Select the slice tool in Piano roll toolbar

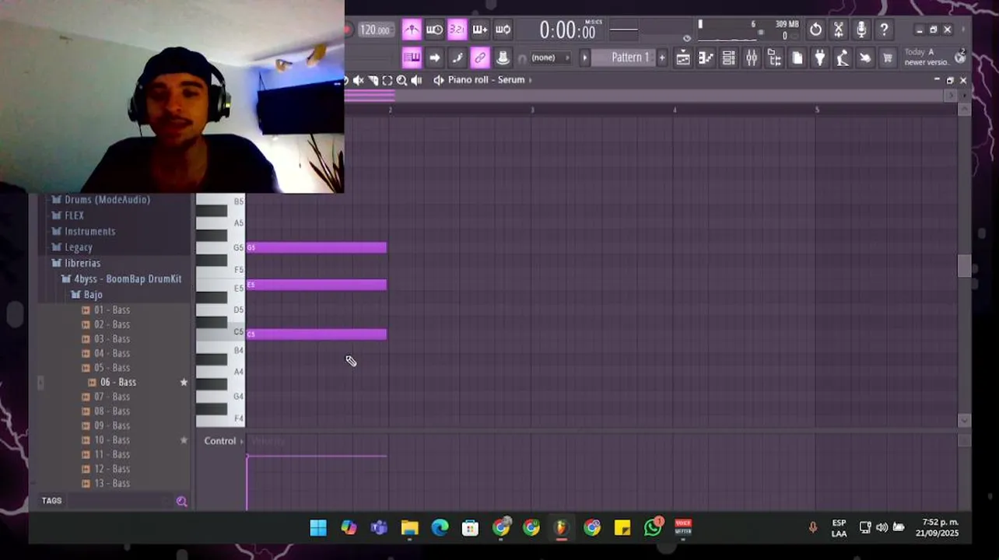tap(373, 80)
